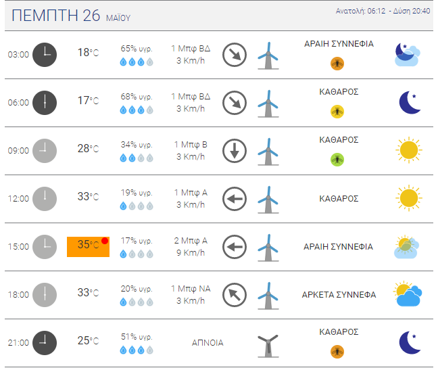Click the east wind arrow at 12:00

tap(235, 199)
